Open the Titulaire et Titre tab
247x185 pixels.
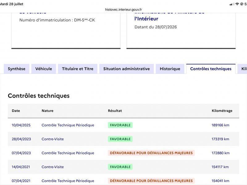78,69
